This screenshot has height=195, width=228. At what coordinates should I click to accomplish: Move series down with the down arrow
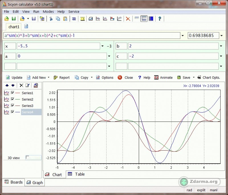[13, 85]
